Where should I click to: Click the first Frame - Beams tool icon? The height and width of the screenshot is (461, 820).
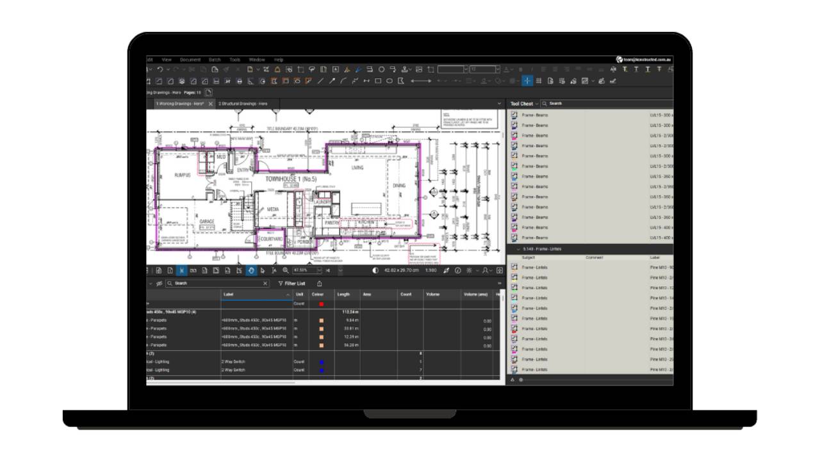[514, 115]
